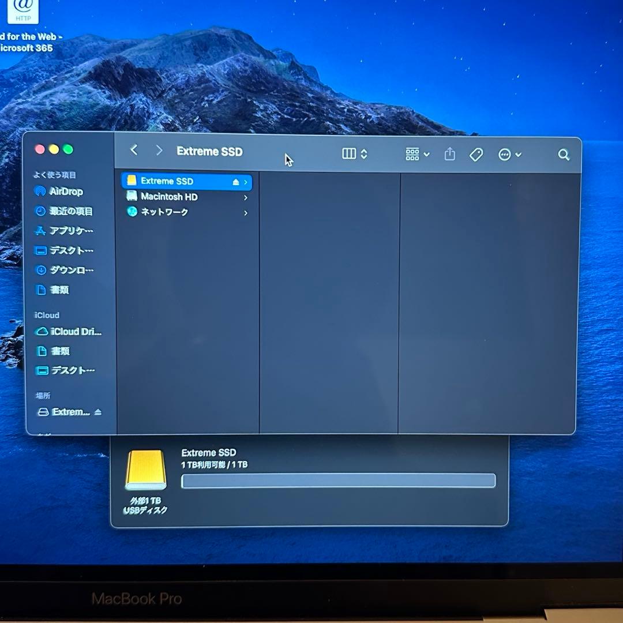Viewport: 623px width, 623px height.
Task: Click the Share icon in the toolbar
Action: click(x=449, y=155)
